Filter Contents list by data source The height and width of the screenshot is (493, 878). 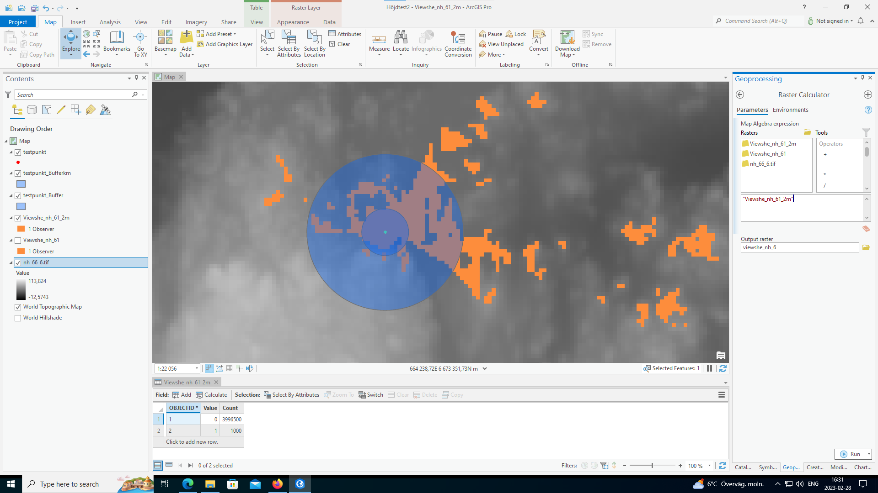click(x=32, y=110)
